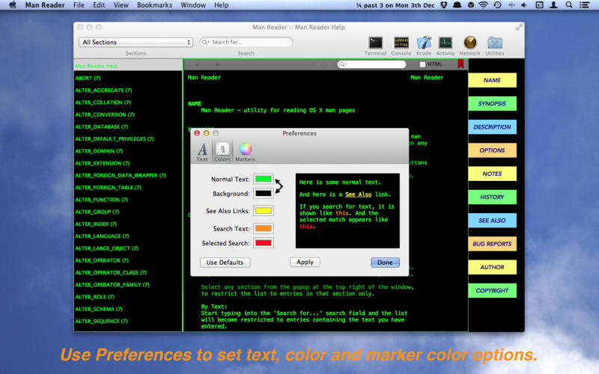Open the Network utility icon
Image resolution: width=599 pixels, height=374 pixels.
coord(470,43)
